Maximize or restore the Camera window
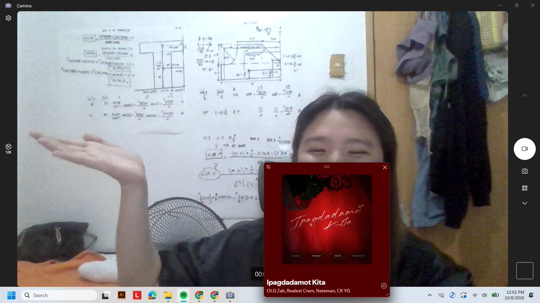This screenshot has width=540, height=303. tap(517, 5)
